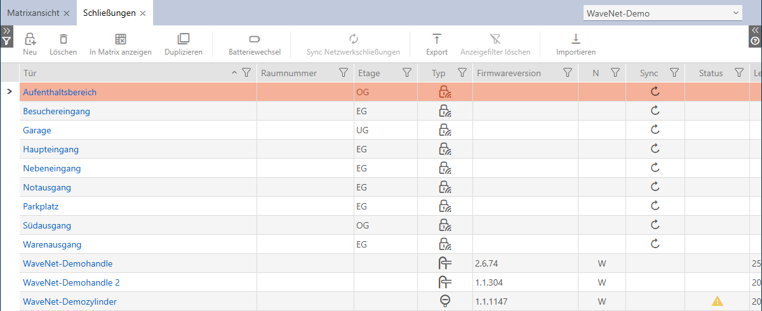
Task: Switch to the Matrixansicht tab
Action: (33, 13)
